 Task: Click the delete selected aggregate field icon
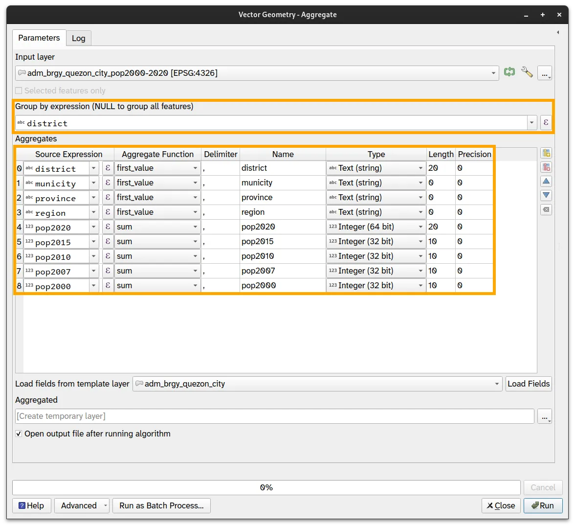click(546, 167)
